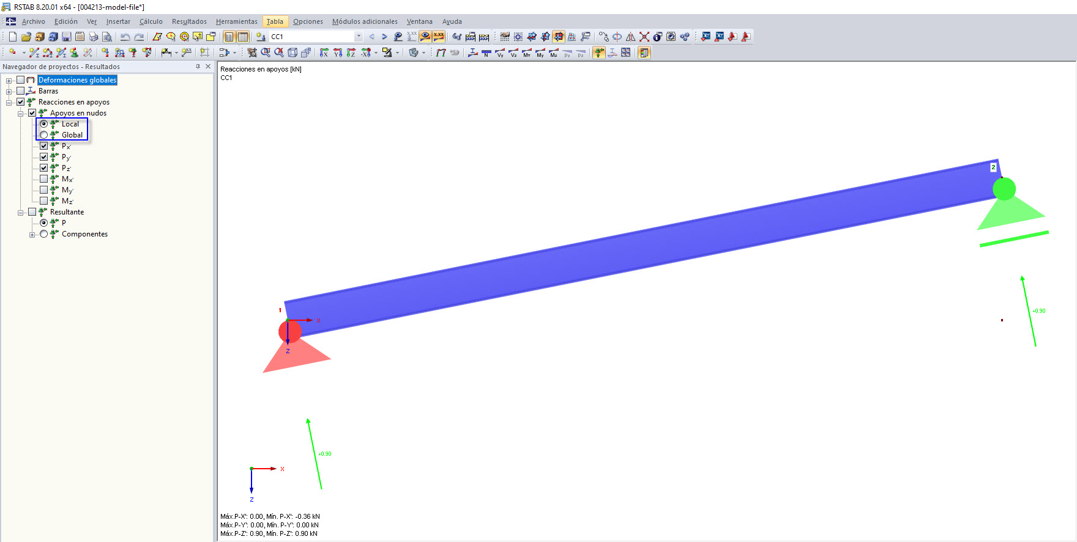Uncheck the Apoyos en nudos checkbox
Screen dimensions: 1077x542
click(32, 113)
